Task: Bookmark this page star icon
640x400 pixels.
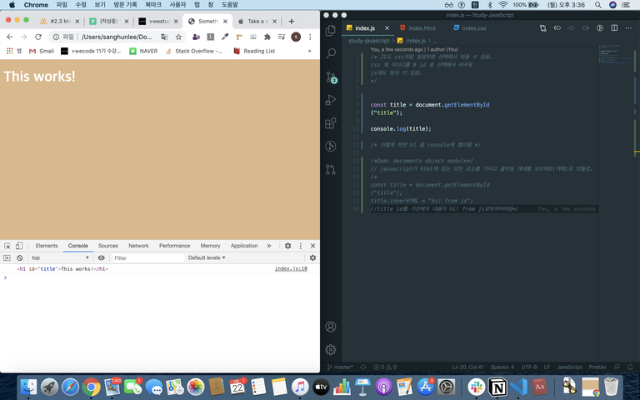Action: (178, 37)
